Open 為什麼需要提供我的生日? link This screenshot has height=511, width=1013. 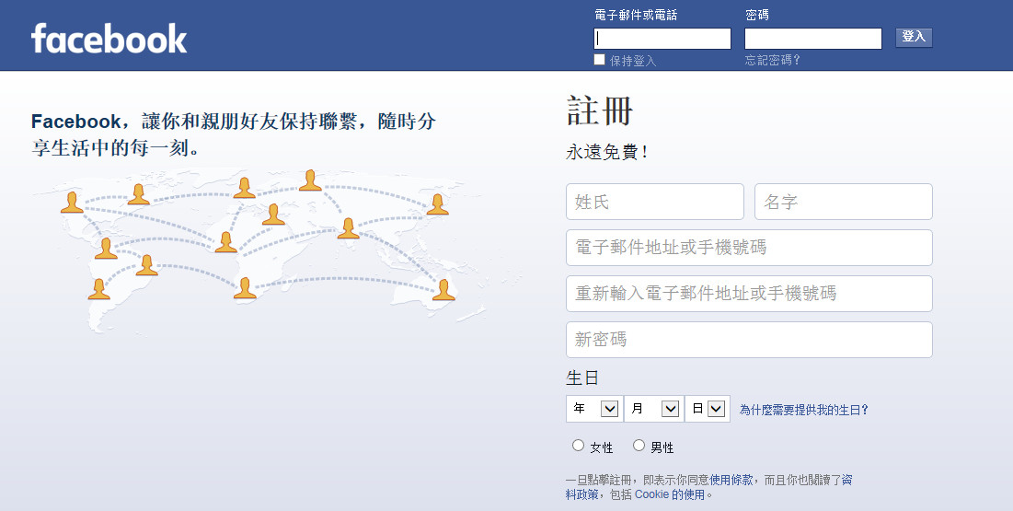click(x=803, y=410)
